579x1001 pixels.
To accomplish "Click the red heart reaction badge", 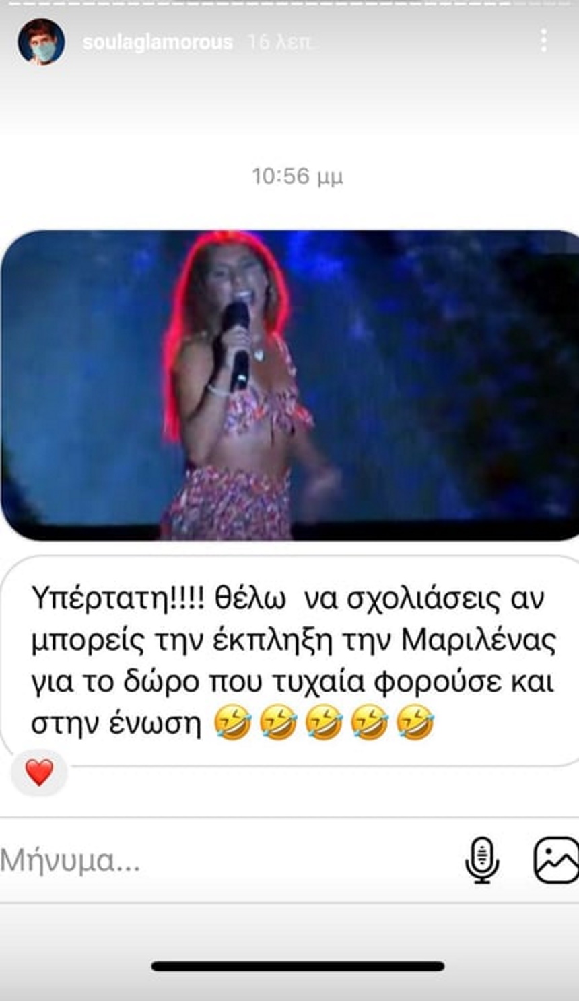I will [39, 773].
